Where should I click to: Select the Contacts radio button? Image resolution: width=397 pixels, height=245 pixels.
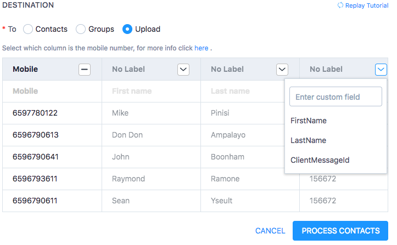point(28,29)
